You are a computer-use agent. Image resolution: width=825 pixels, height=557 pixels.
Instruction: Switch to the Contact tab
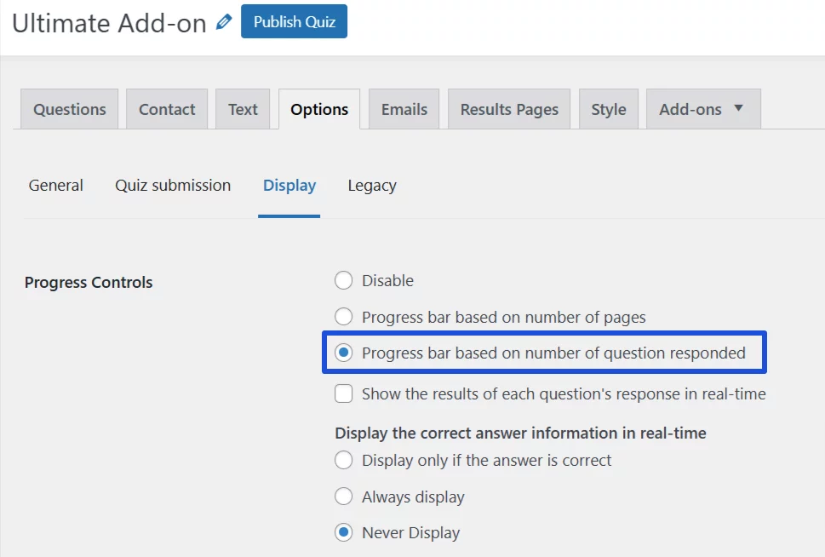167,109
